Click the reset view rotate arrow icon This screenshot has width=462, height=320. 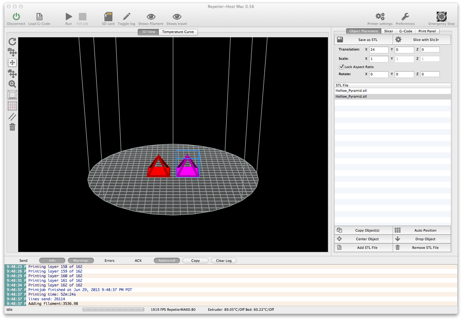(x=12, y=42)
